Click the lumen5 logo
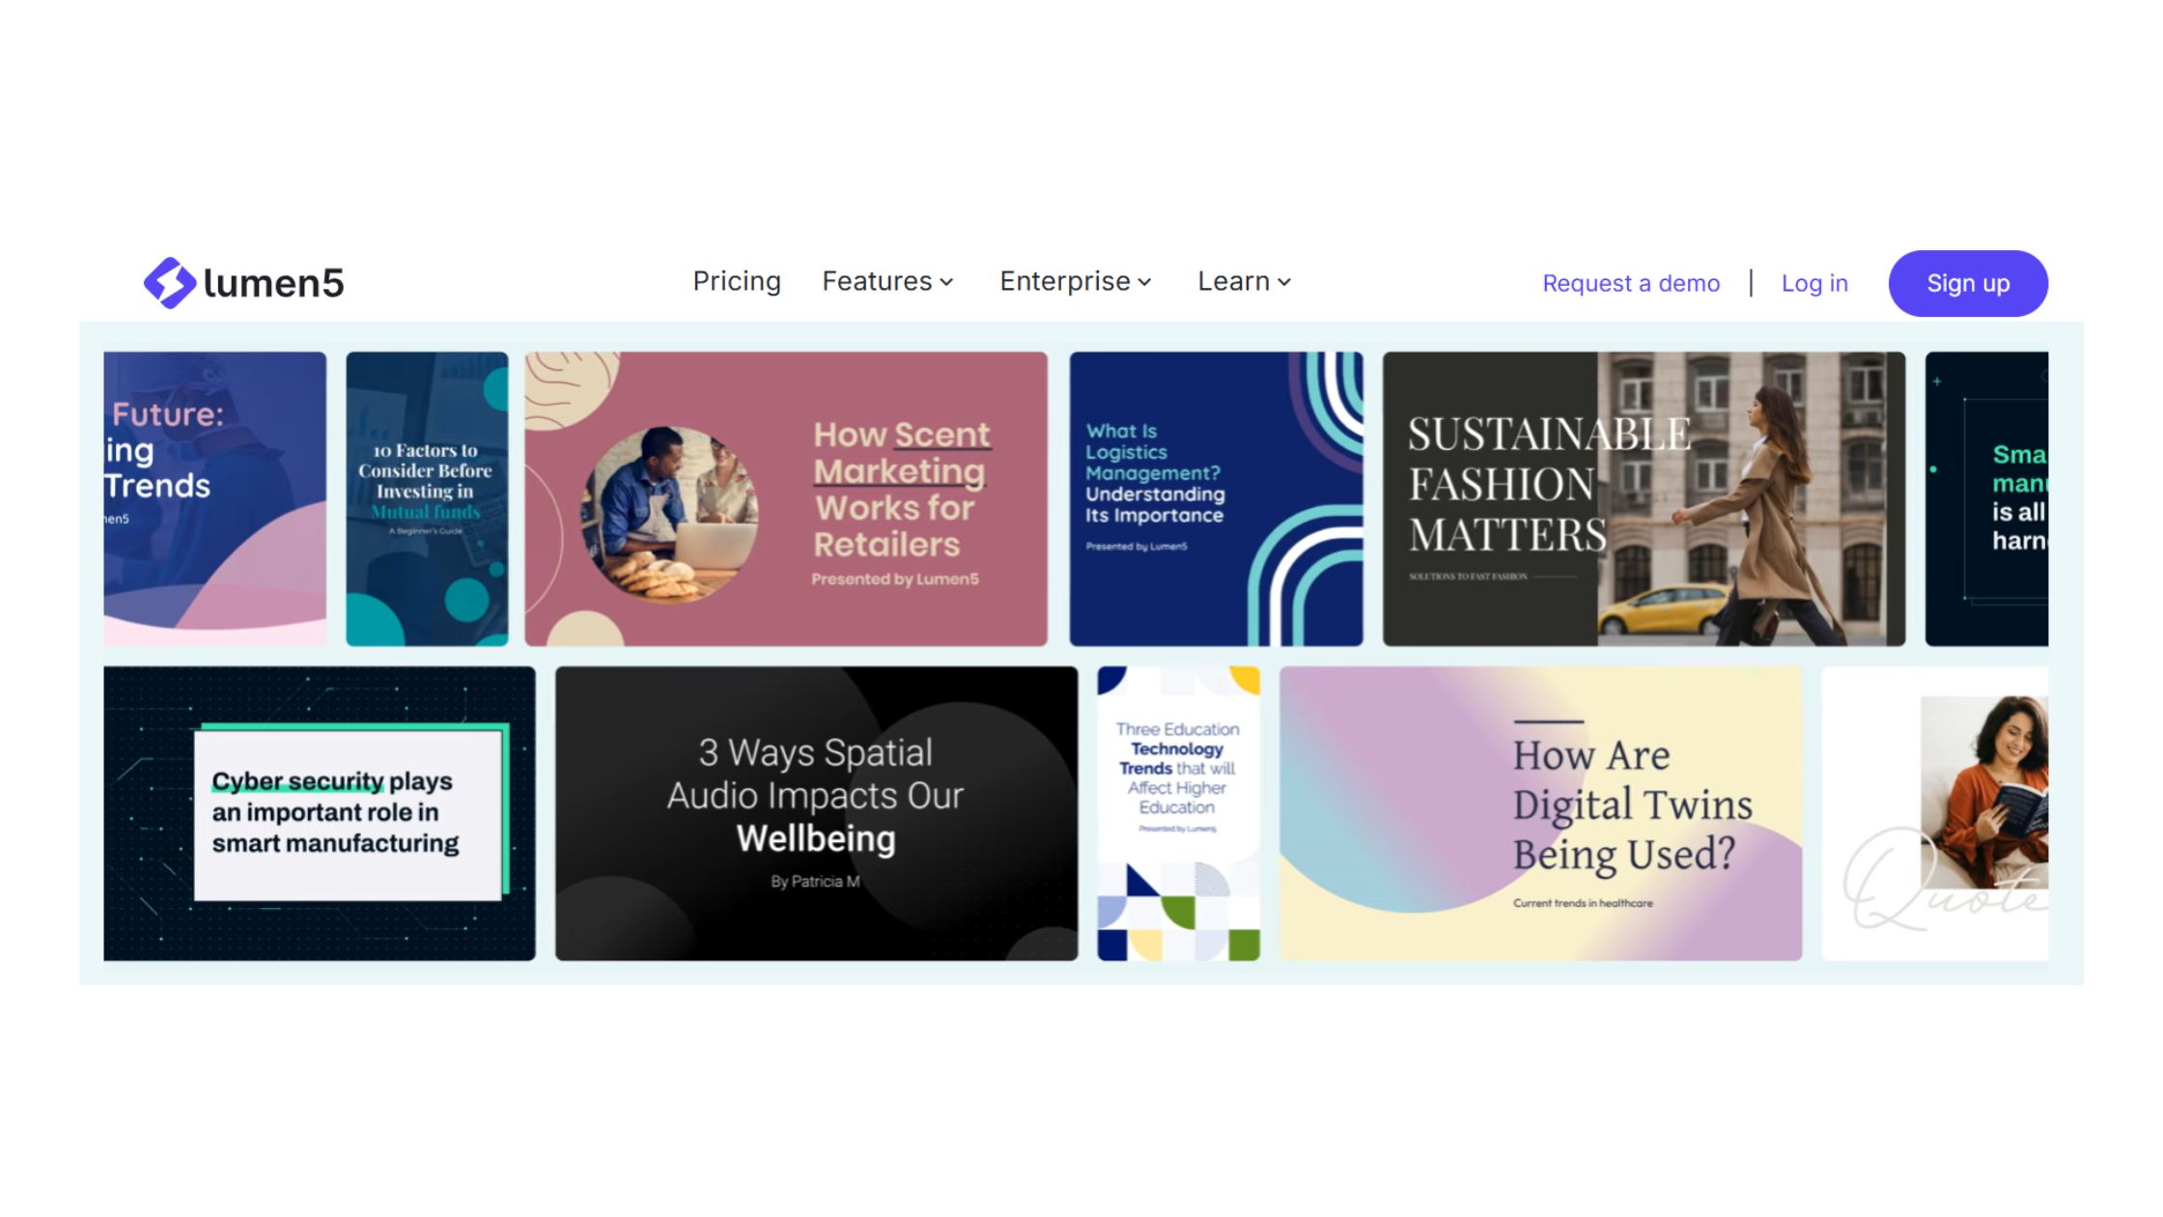The height and width of the screenshot is (1217, 2163). (243, 283)
